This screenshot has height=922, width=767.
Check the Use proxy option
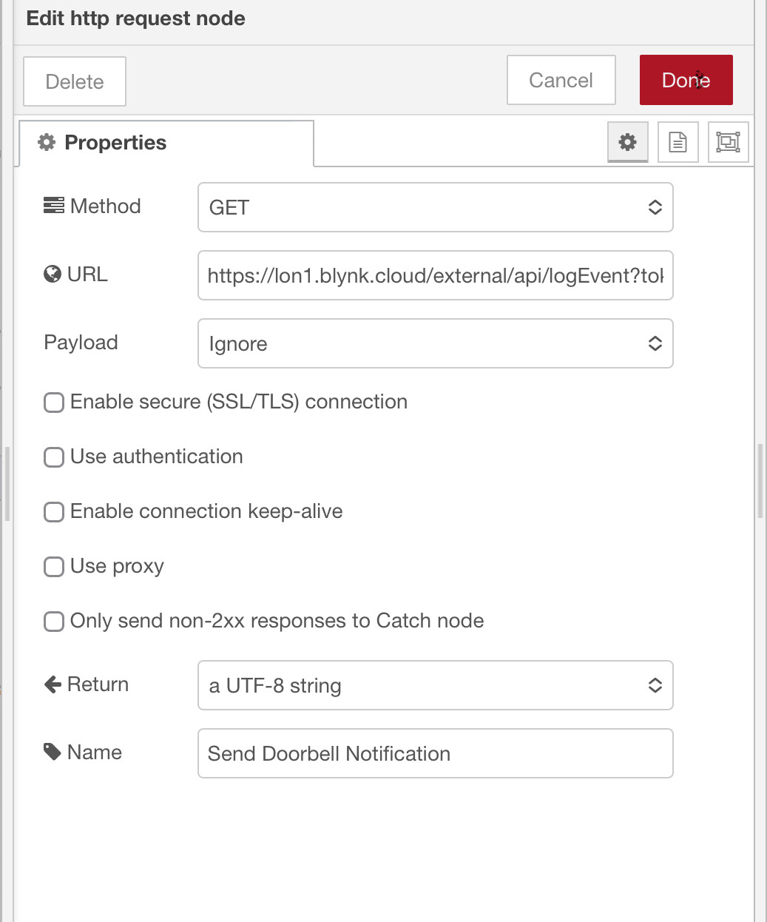point(54,567)
